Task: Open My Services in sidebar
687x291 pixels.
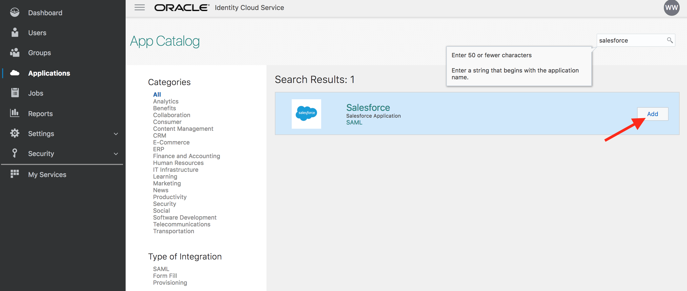Action: (x=47, y=175)
